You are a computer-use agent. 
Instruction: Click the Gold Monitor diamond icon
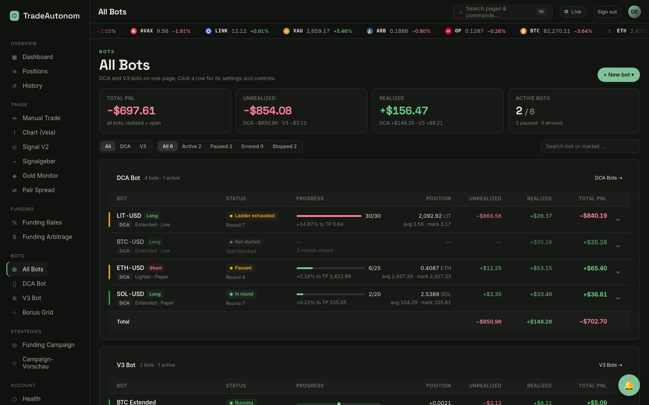point(14,176)
